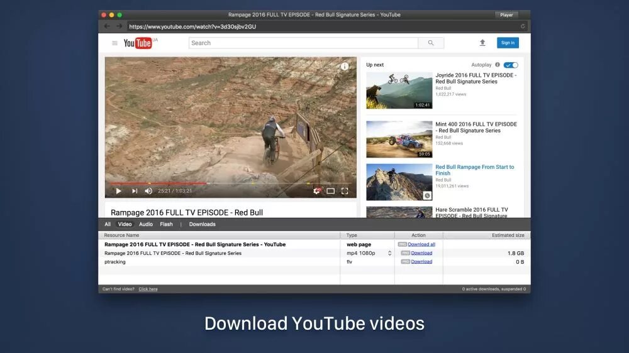Go back with the browser back arrow

point(107,26)
